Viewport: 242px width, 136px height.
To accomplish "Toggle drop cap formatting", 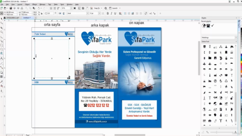I will coord(133,14).
